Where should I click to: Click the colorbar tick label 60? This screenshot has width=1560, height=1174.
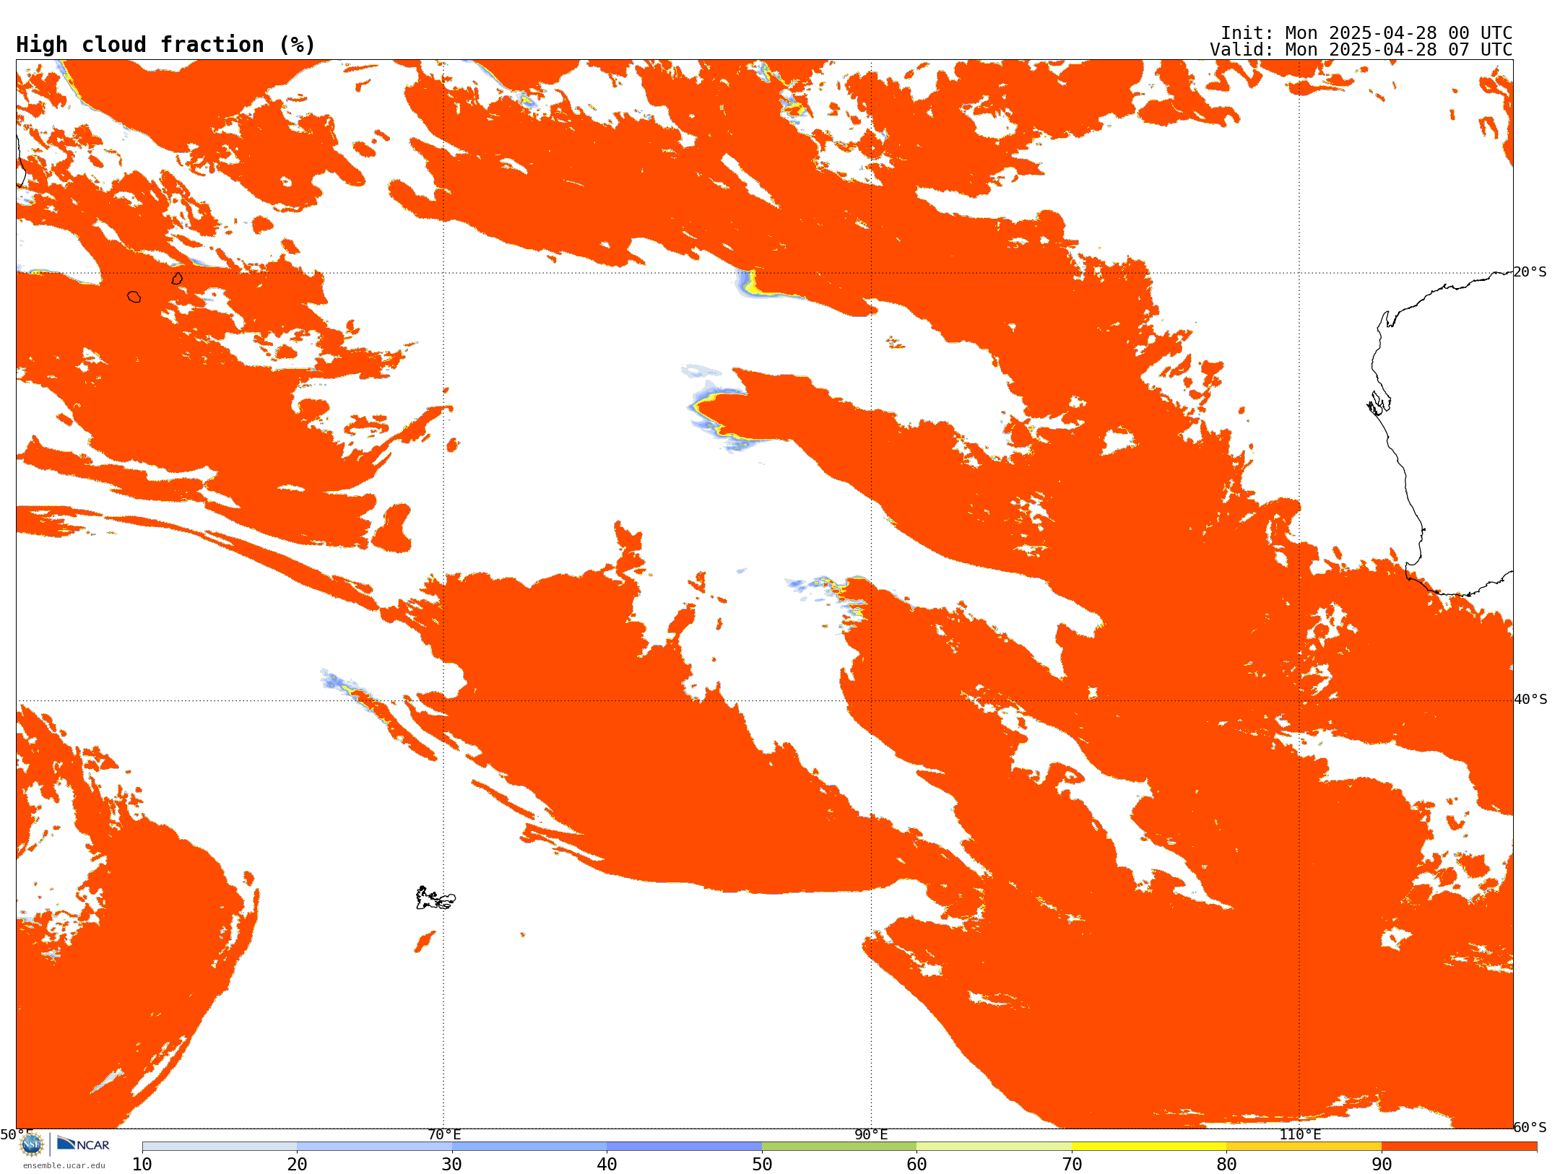[x=917, y=1164]
